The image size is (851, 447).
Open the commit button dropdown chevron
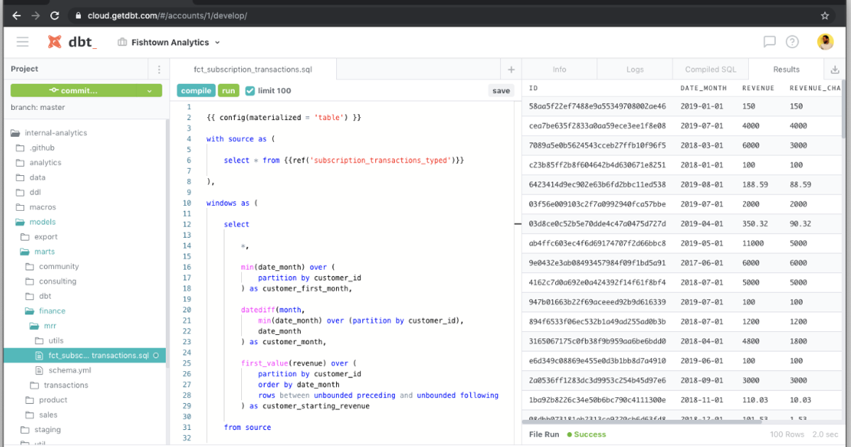pos(150,91)
